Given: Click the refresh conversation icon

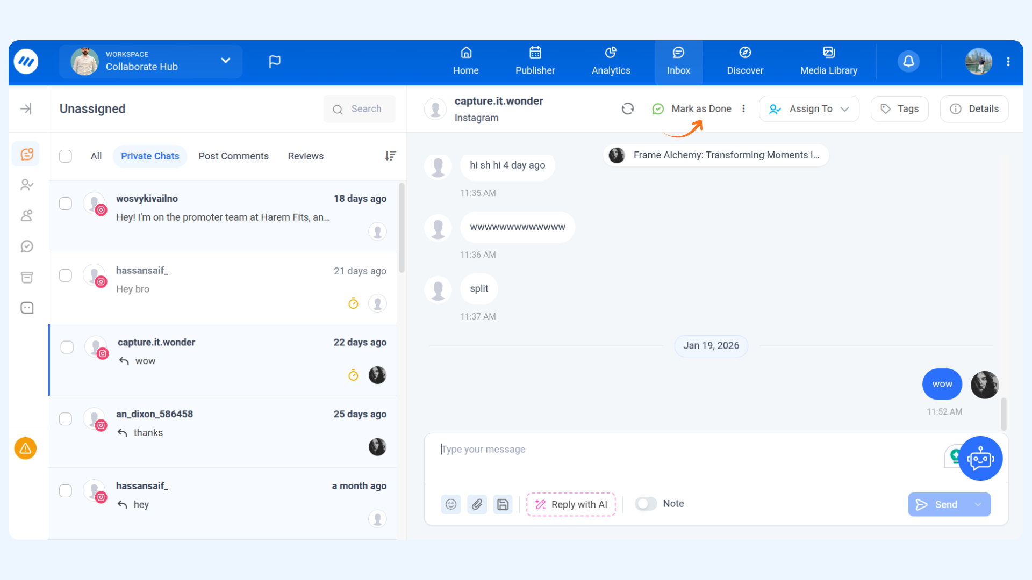Looking at the screenshot, I should tap(627, 109).
